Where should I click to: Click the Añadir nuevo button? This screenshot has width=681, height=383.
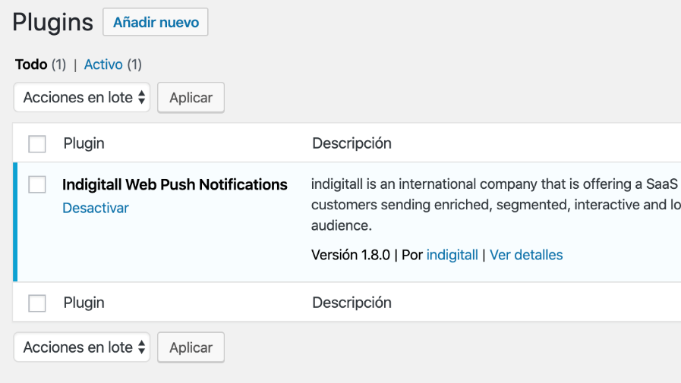[x=156, y=23]
